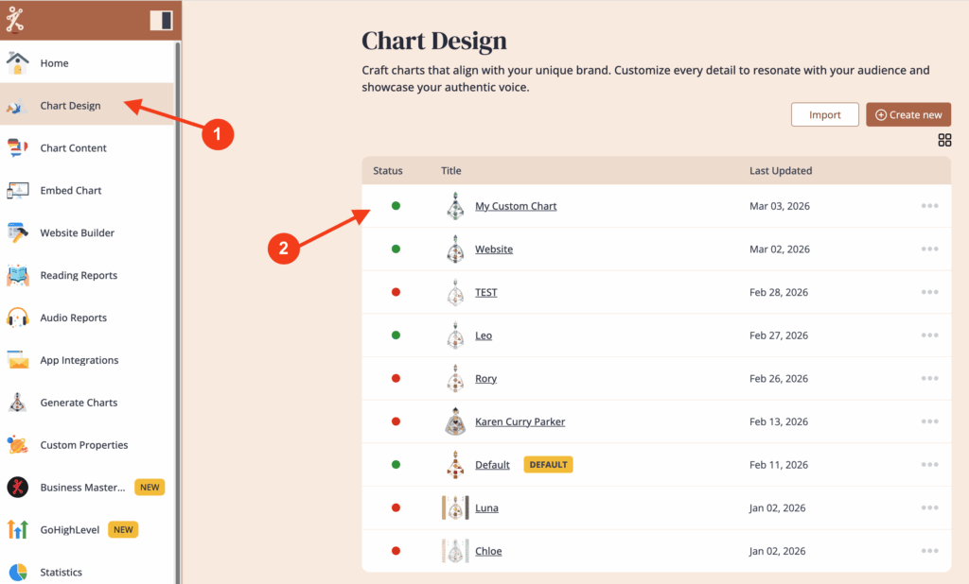Click the Home house icon
Viewport: 969px width, 584px height.
(x=17, y=63)
